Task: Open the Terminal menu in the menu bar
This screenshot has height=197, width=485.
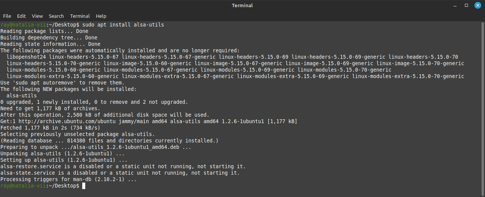Action: point(80,16)
